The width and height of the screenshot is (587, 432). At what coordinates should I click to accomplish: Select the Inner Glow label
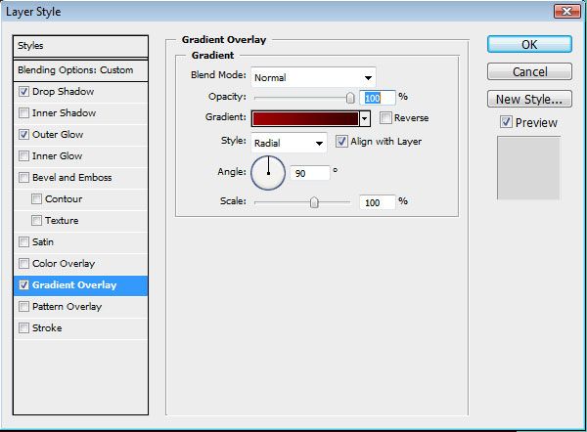[x=58, y=156]
